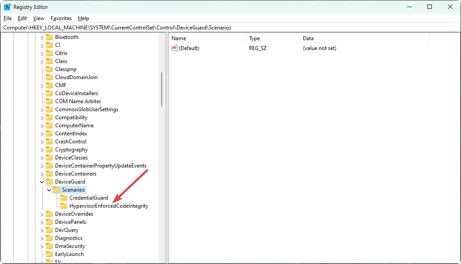Select the (Default) value name
The width and height of the screenshot is (461, 264).
pos(189,48)
